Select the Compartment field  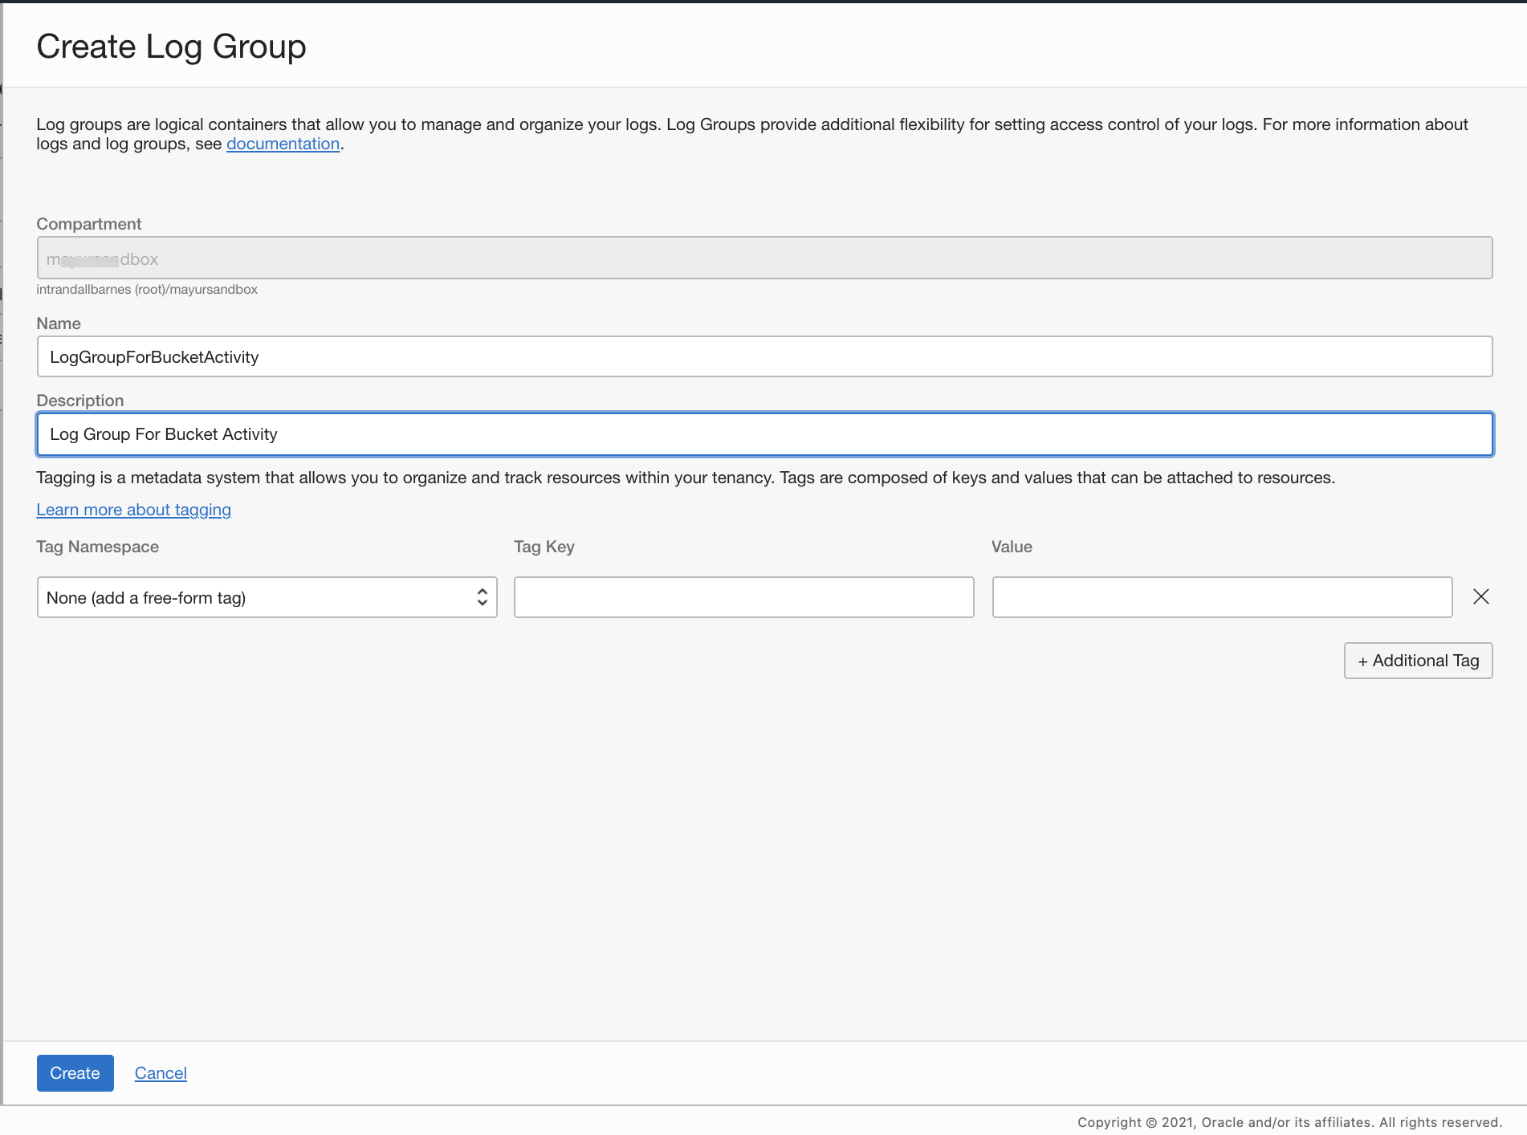(x=763, y=258)
